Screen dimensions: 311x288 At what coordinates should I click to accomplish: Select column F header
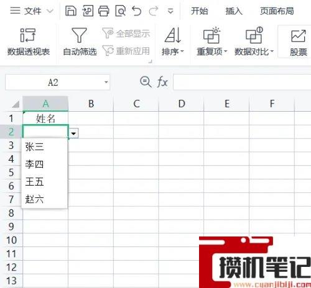coord(272,104)
